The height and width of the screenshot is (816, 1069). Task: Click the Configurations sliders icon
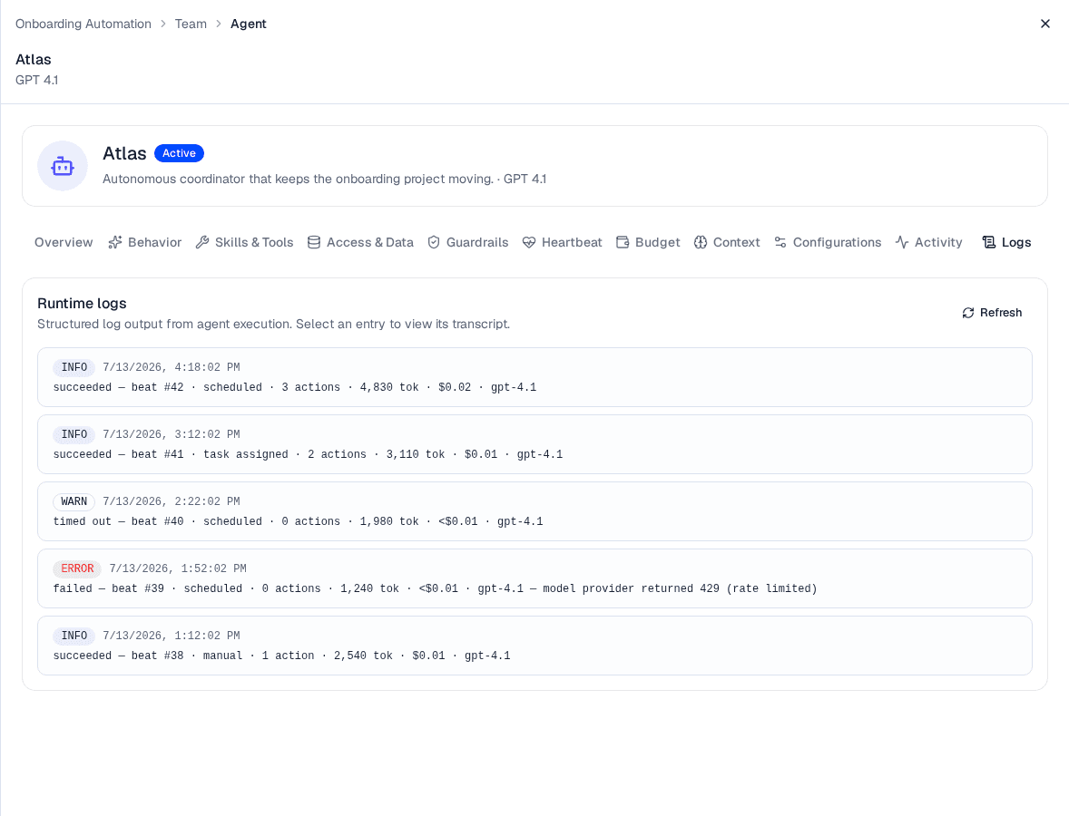click(x=780, y=242)
